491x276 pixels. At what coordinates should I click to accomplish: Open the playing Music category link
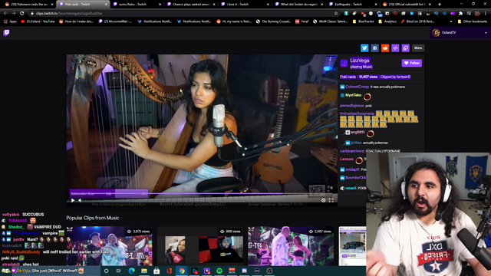[x=361, y=67]
